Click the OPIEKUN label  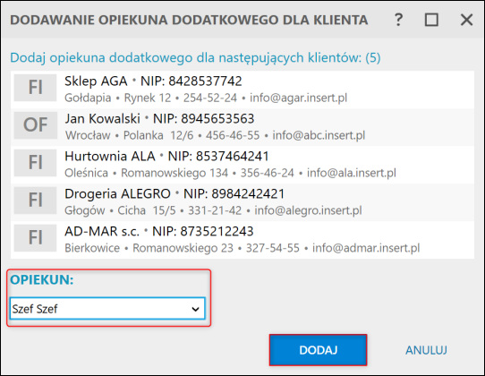[x=42, y=279]
